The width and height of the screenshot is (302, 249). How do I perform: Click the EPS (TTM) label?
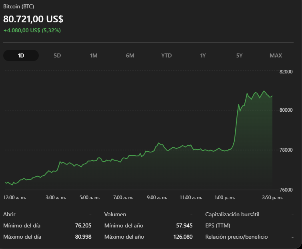pos(218,225)
